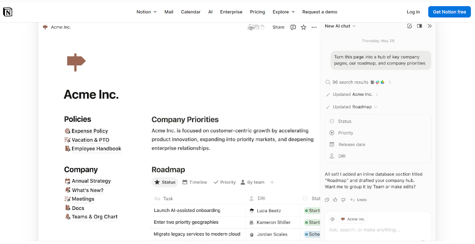Click Request a demo link

click(x=320, y=12)
